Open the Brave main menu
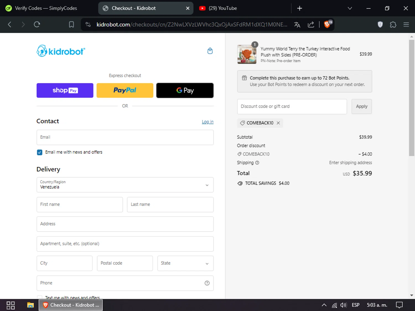Screen dimensions: 415x311 click(406, 25)
